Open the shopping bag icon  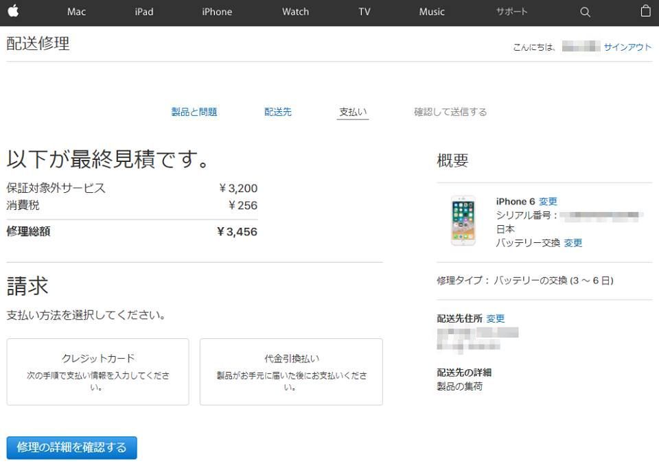(645, 11)
